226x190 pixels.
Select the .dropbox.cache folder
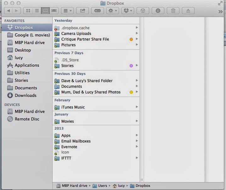coord(96,28)
